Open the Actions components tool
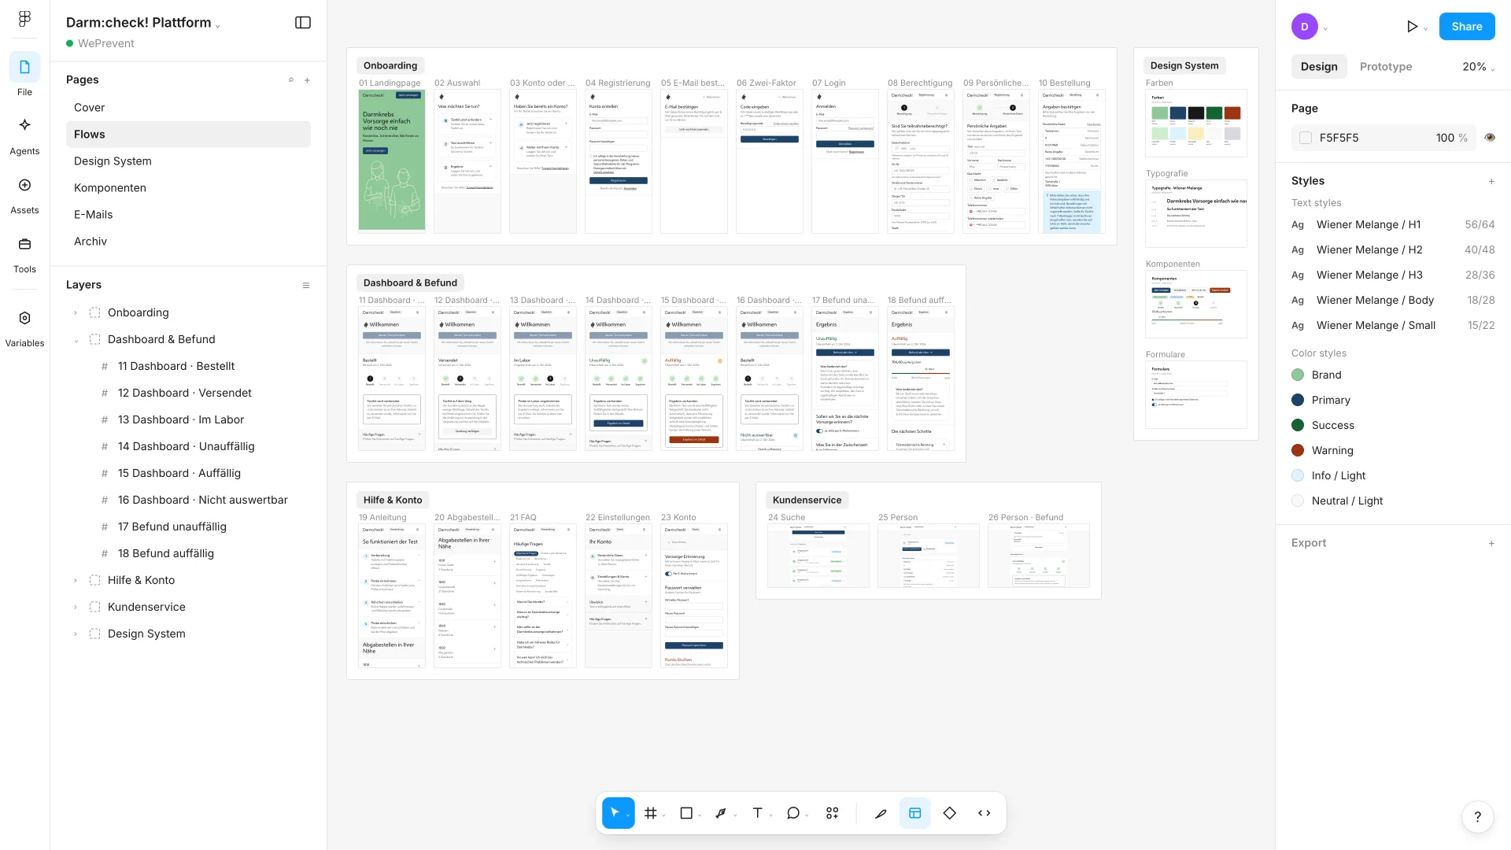Viewport: 1511px width, 850px height. [832, 813]
